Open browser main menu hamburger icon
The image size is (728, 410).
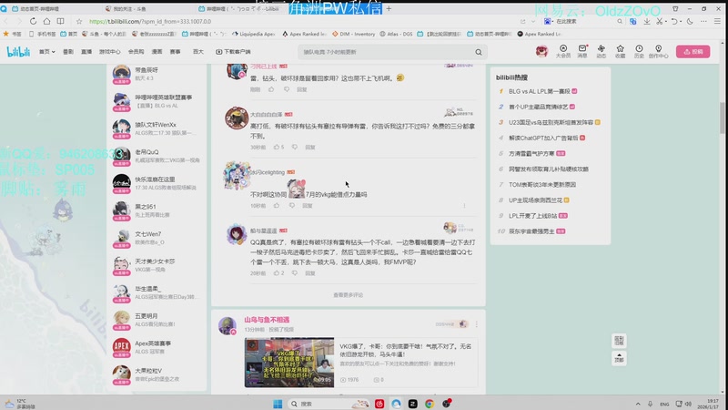(717, 21)
